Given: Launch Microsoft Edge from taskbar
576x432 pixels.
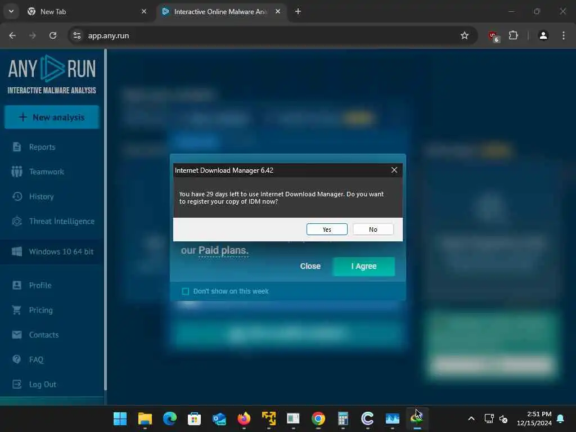Looking at the screenshot, I should coord(170,418).
